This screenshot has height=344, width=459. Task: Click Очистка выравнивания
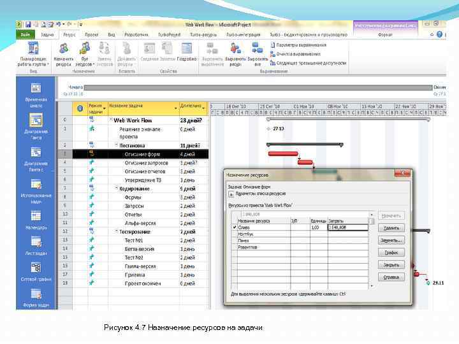click(x=295, y=54)
